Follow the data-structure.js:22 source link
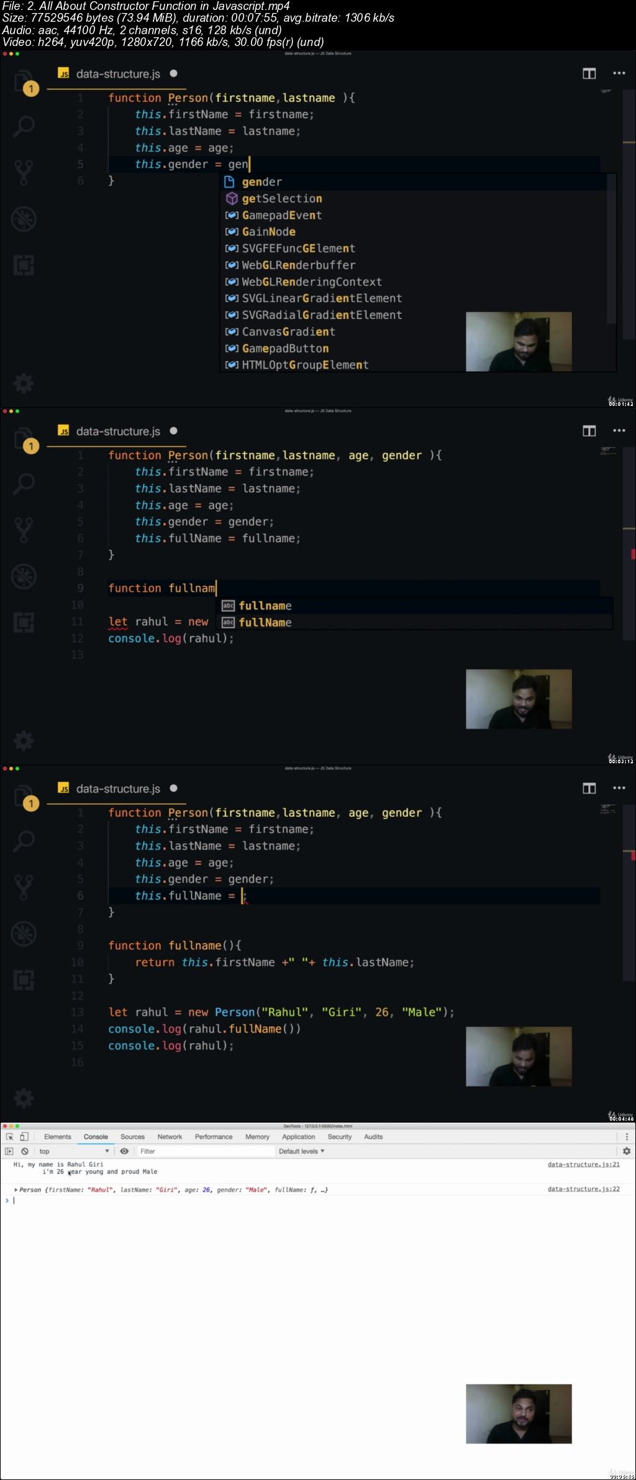Screen dimensions: 636x1480 [x=583, y=1188]
